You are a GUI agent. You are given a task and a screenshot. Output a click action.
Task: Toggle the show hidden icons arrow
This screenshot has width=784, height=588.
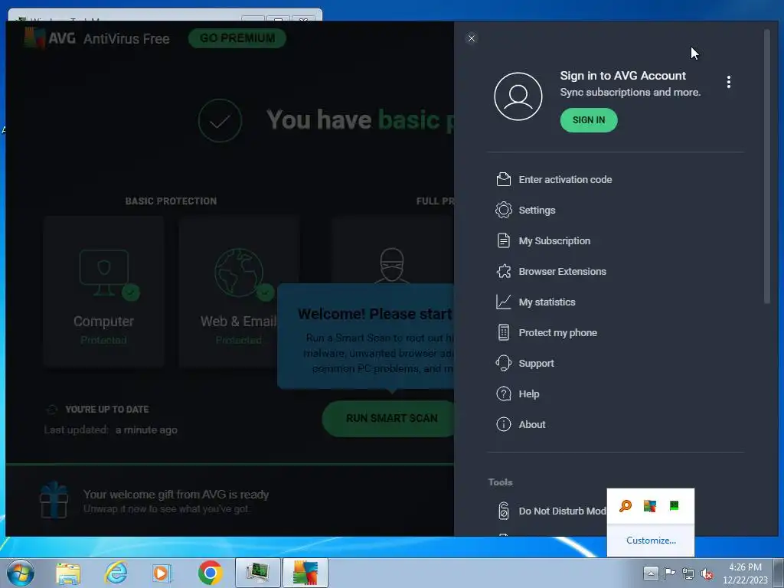(651, 573)
